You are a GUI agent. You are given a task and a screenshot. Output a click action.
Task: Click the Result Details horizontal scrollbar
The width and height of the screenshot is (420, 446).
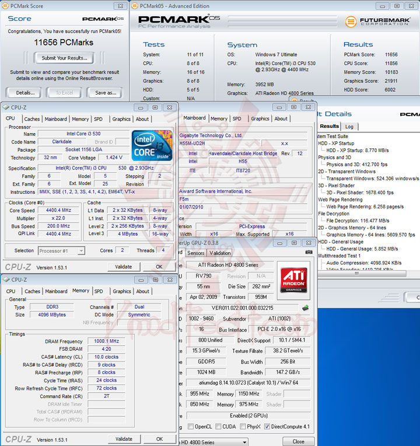point(362,273)
